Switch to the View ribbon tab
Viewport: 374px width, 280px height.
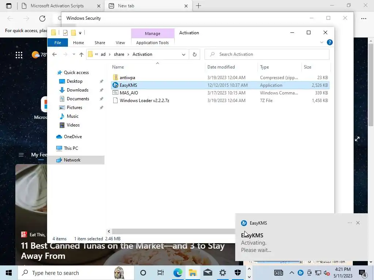point(120,43)
